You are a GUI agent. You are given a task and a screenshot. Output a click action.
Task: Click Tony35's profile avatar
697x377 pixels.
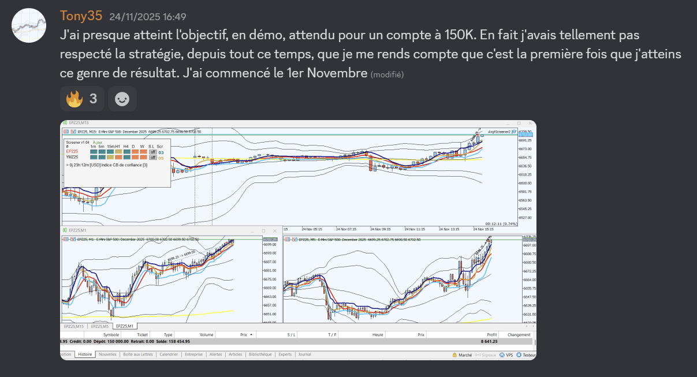point(29,26)
